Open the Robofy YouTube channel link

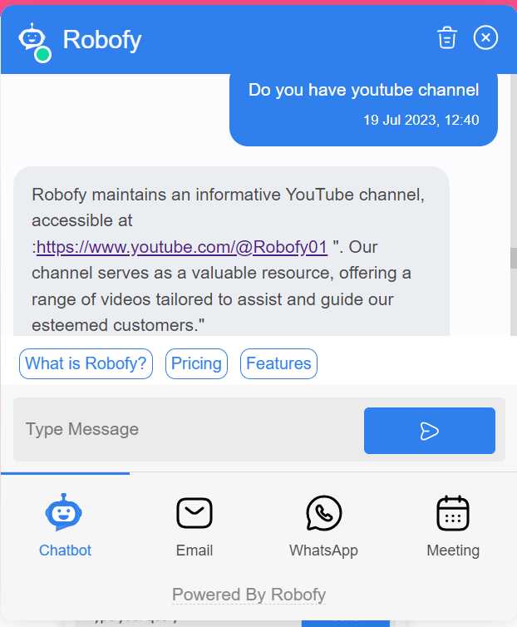click(x=182, y=247)
